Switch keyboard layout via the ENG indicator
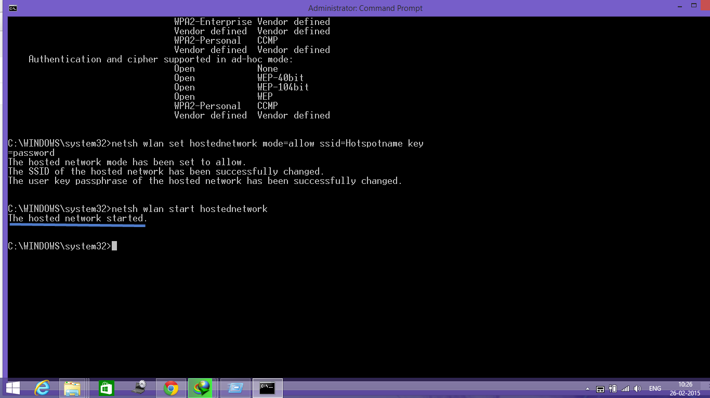Viewport: 710px width, 398px height. 655,388
